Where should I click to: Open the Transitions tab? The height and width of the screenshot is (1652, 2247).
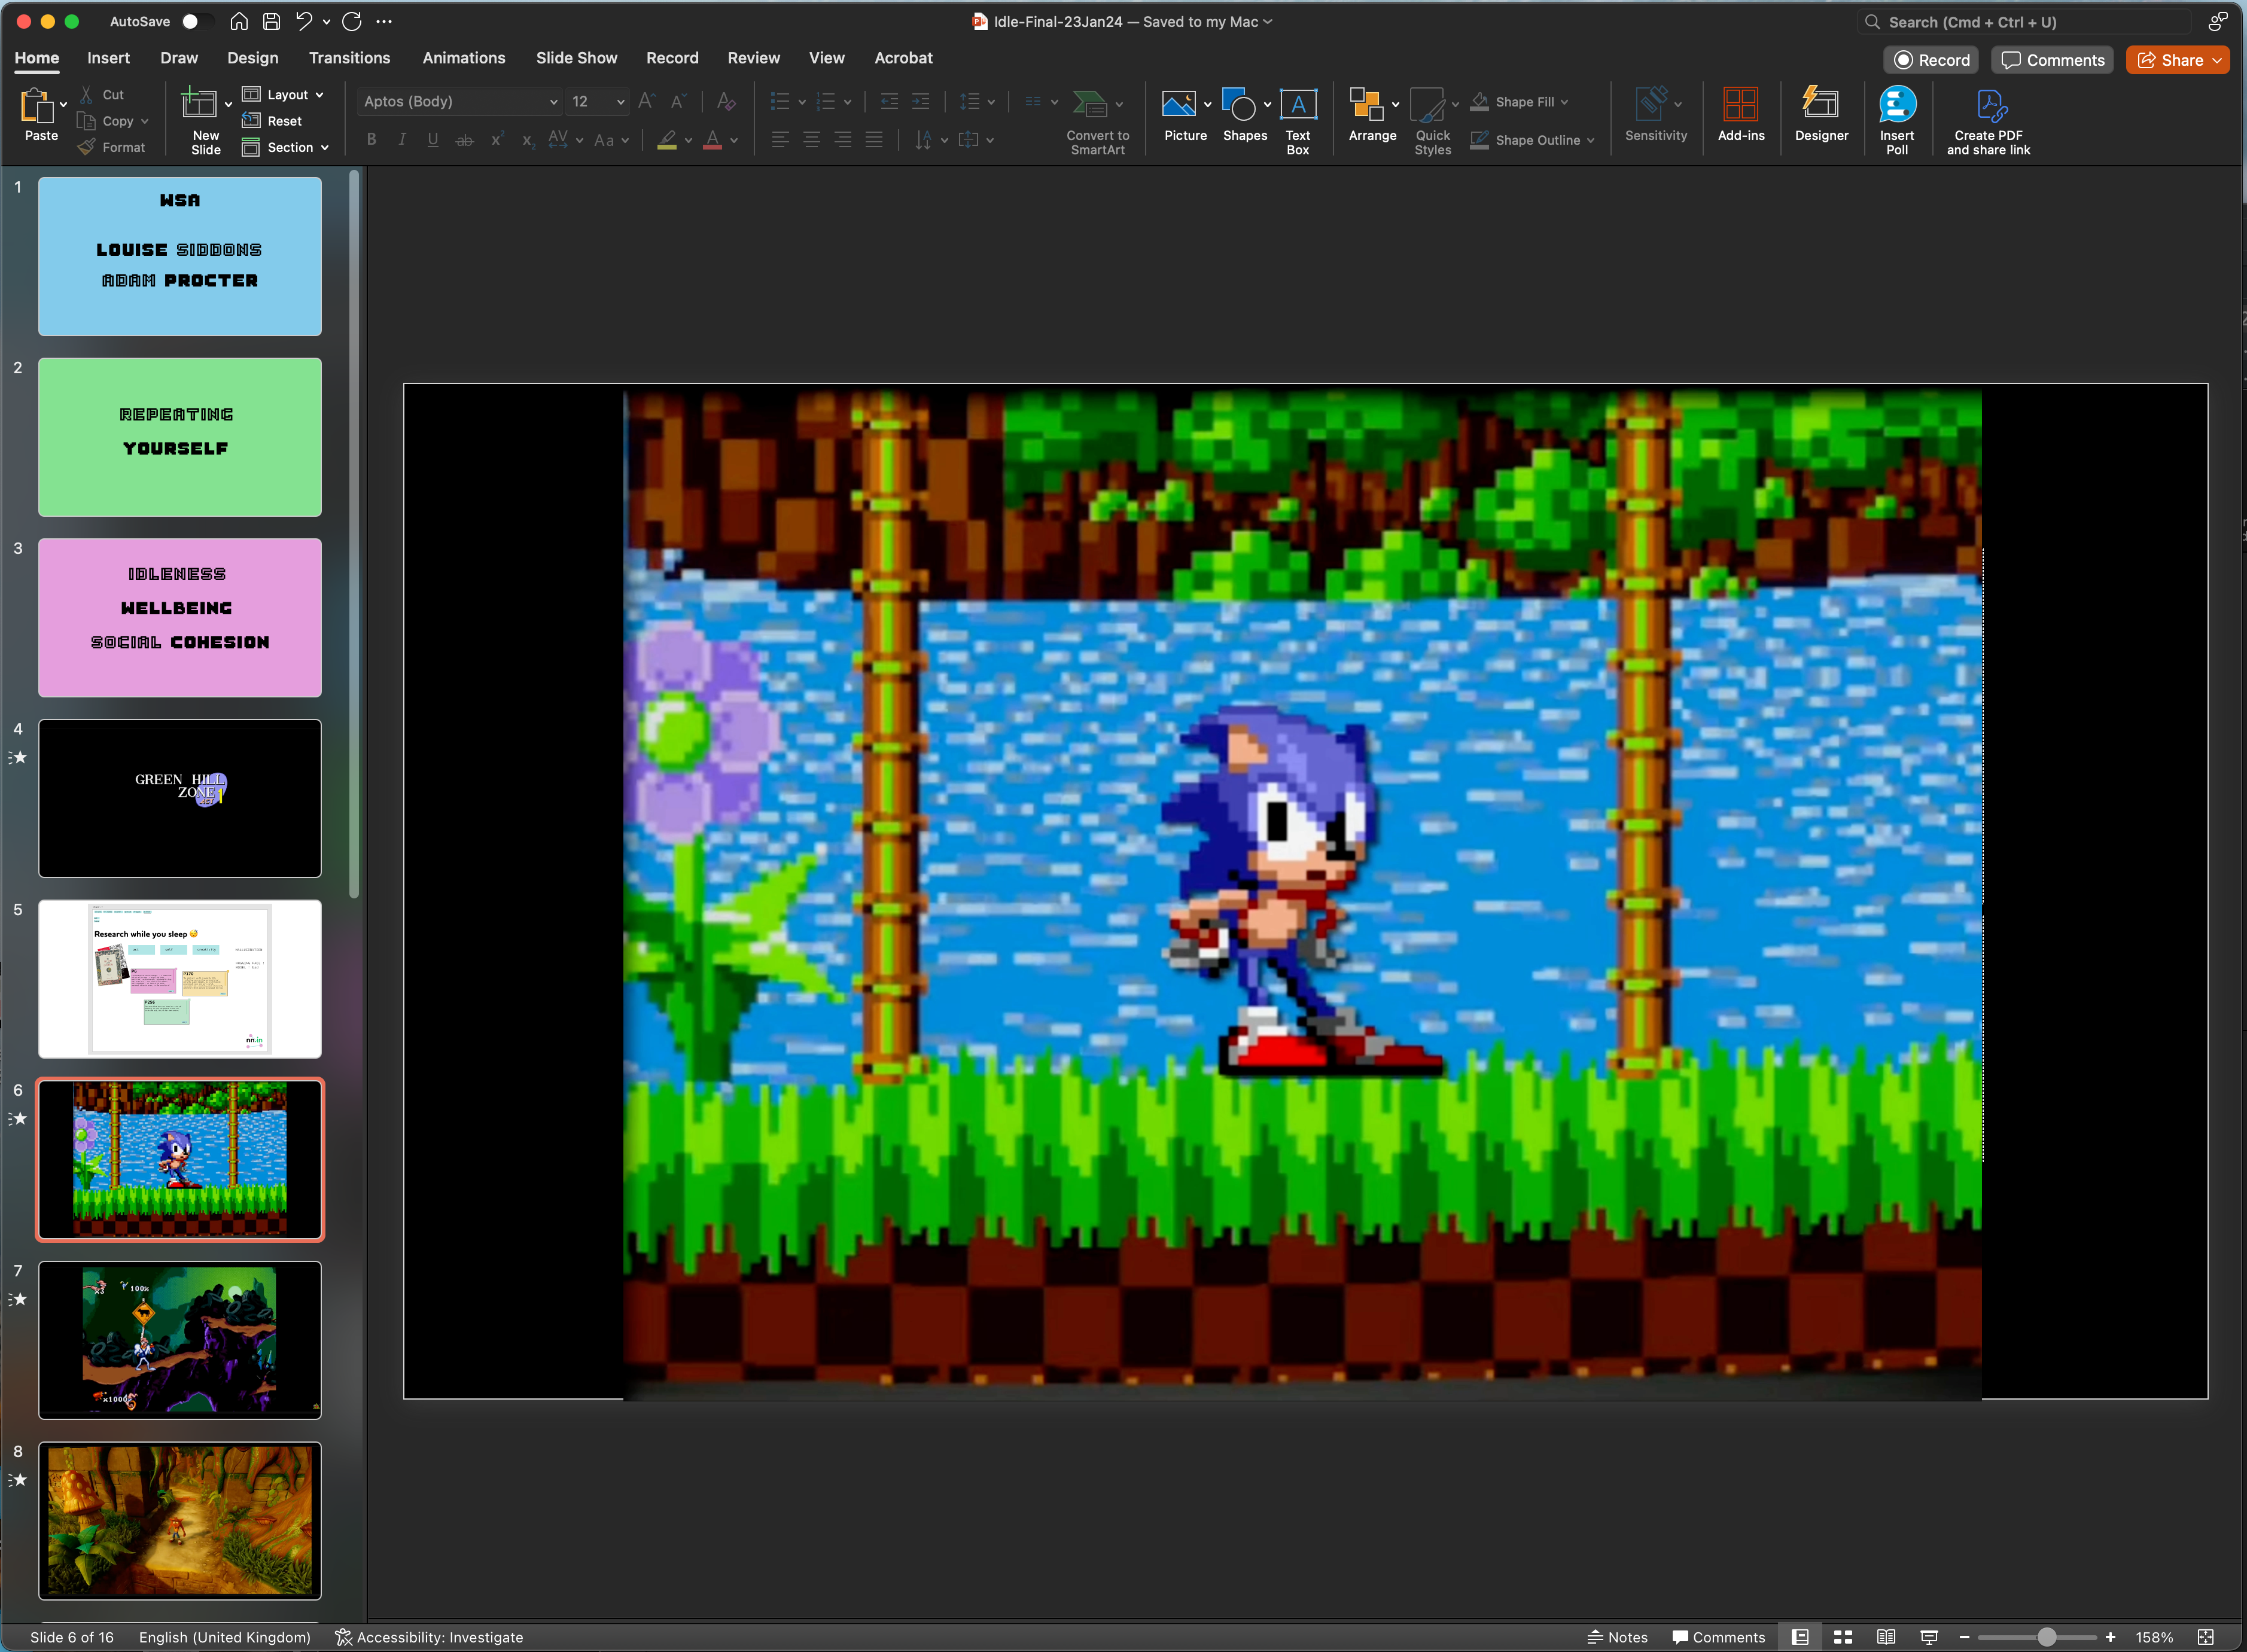(349, 58)
